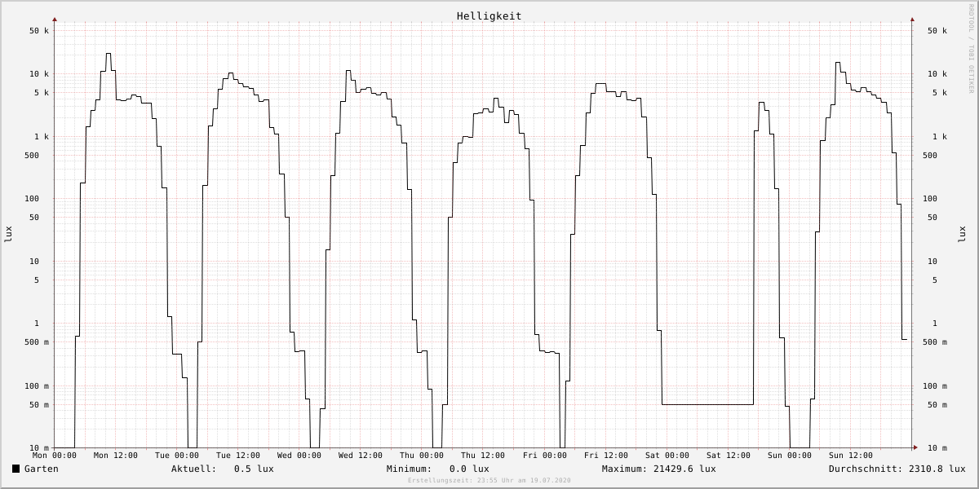979x489 pixels.
Task: Pick the "Tue 12:00" time axis label
Action: 238,456
